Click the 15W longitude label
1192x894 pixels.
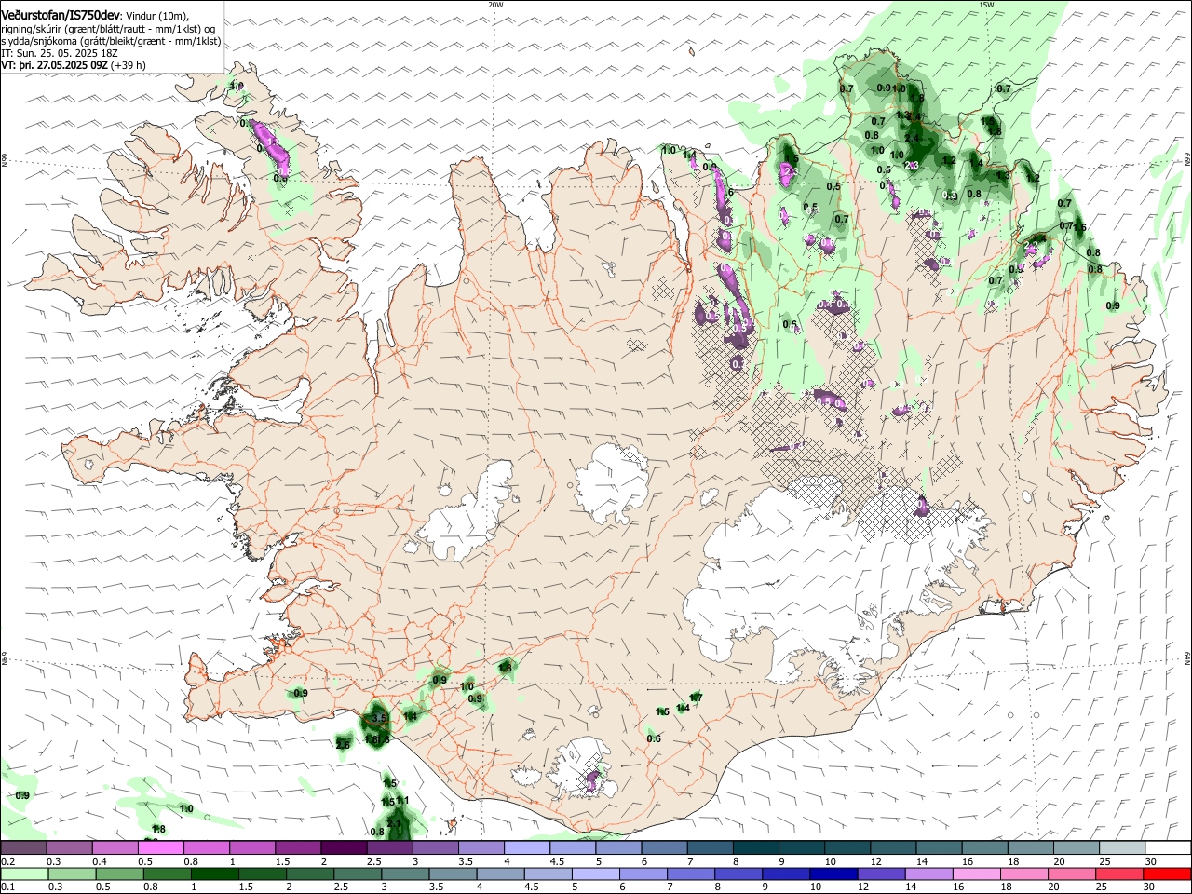986,5
